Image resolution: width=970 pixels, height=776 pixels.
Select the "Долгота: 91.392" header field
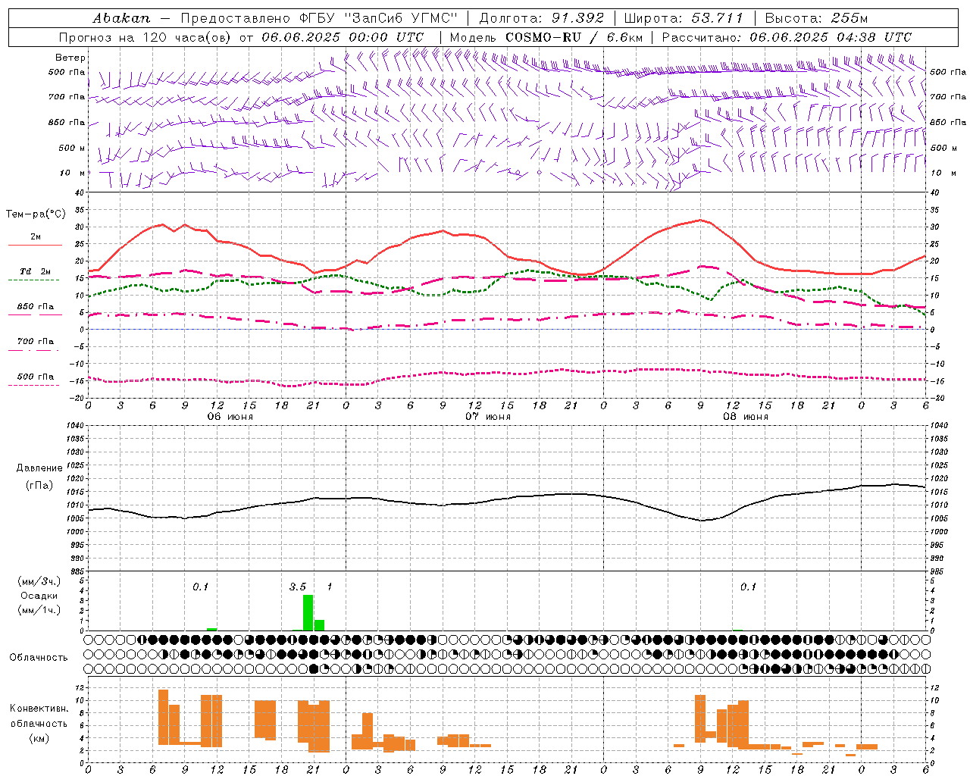542,18
